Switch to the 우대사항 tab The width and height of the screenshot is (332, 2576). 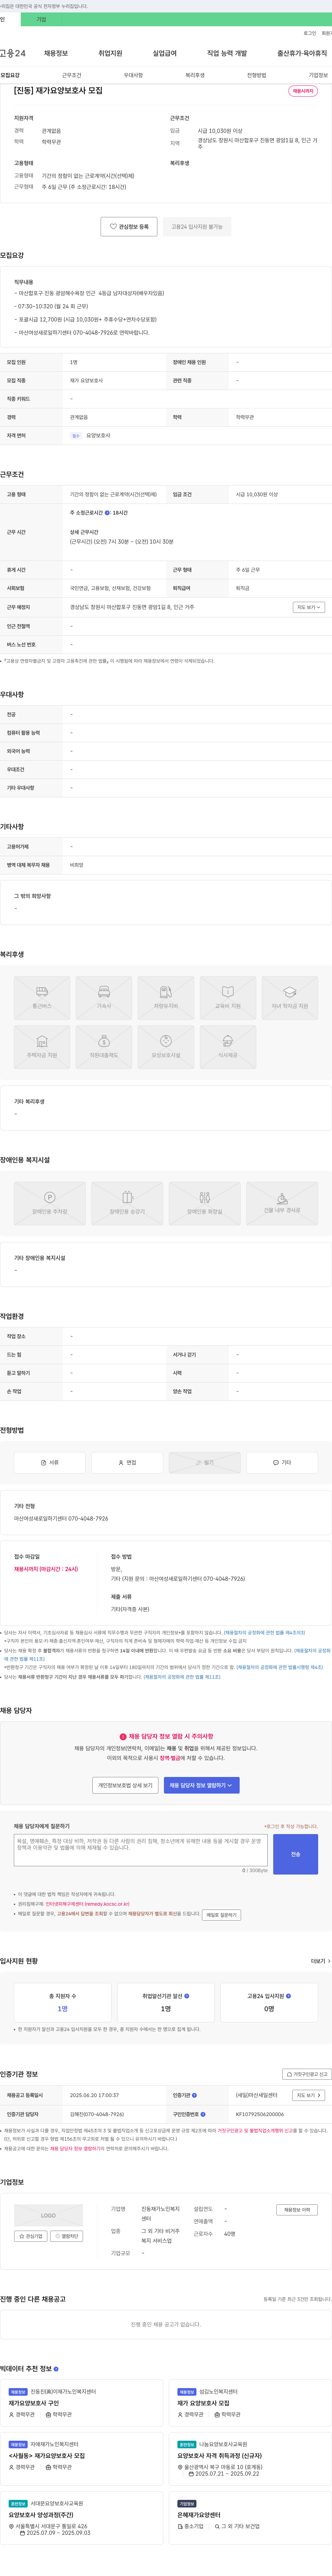point(133,75)
